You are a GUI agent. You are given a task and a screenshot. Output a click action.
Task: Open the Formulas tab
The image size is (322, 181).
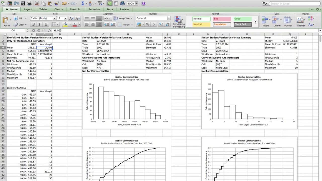(x=94, y=9)
